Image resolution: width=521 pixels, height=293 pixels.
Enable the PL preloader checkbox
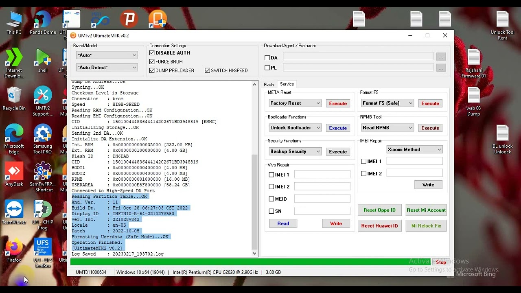(x=267, y=68)
